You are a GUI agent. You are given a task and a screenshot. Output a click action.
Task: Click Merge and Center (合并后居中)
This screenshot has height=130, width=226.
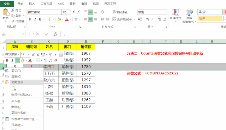pyautogui.click(x=122, y=19)
